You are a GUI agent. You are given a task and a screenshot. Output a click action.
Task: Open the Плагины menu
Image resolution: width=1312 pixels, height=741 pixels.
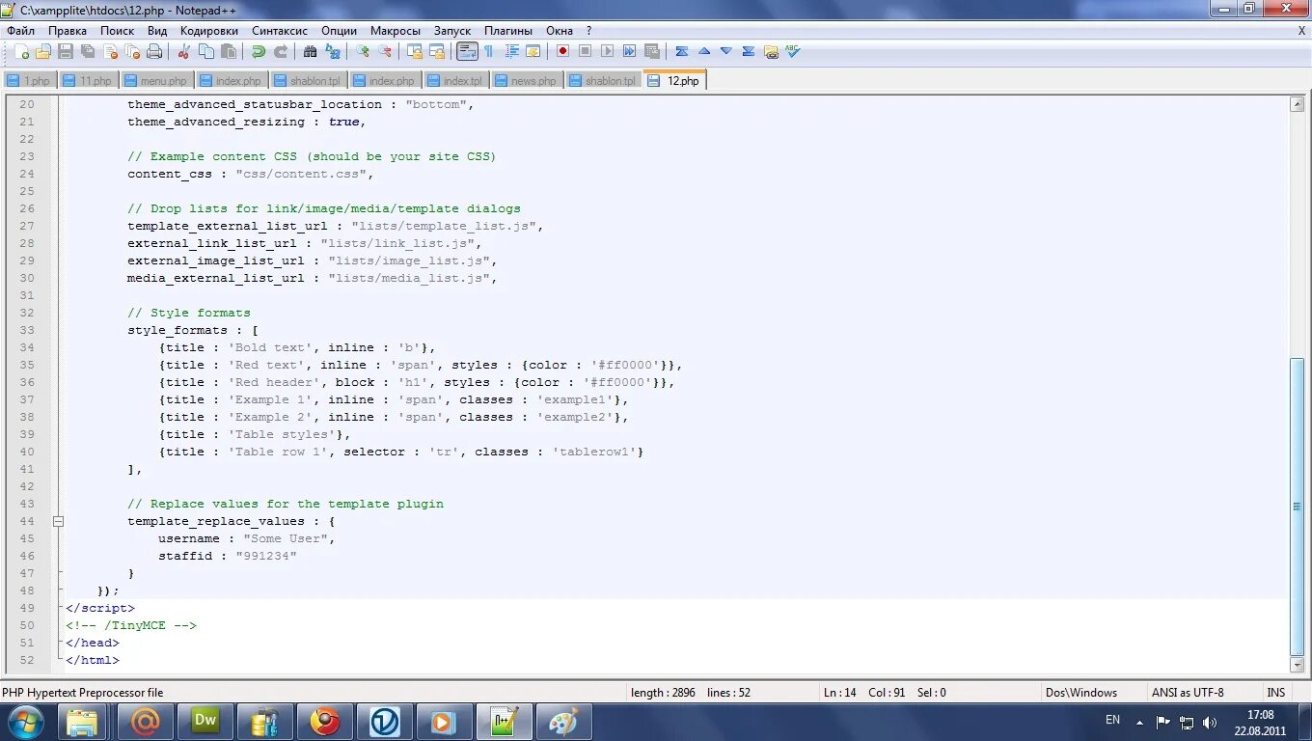[510, 31]
